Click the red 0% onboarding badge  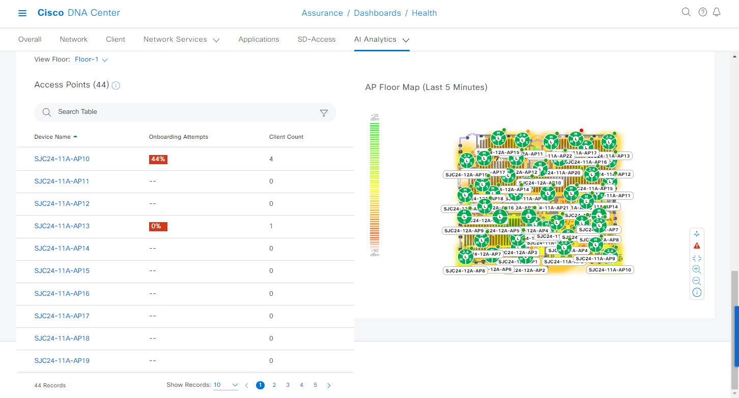(158, 226)
